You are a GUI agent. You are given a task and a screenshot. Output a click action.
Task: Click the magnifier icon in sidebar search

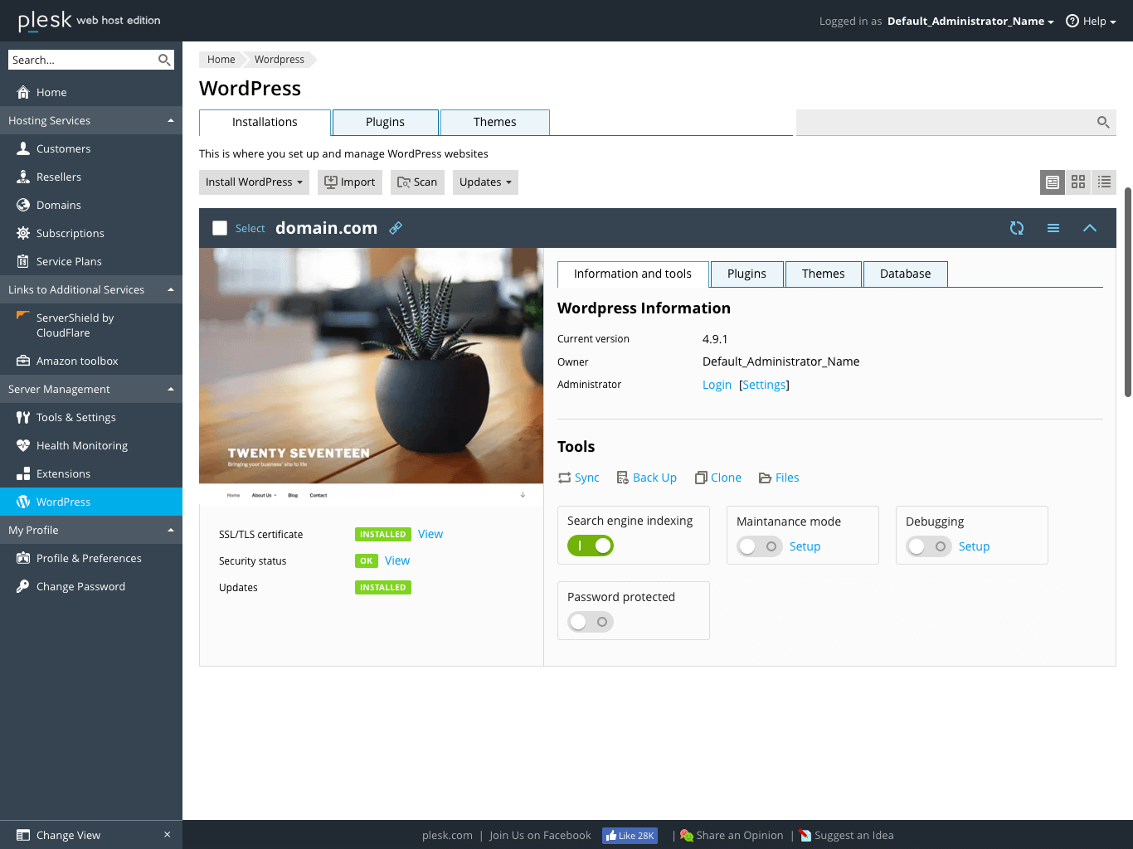click(x=164, y=60)
